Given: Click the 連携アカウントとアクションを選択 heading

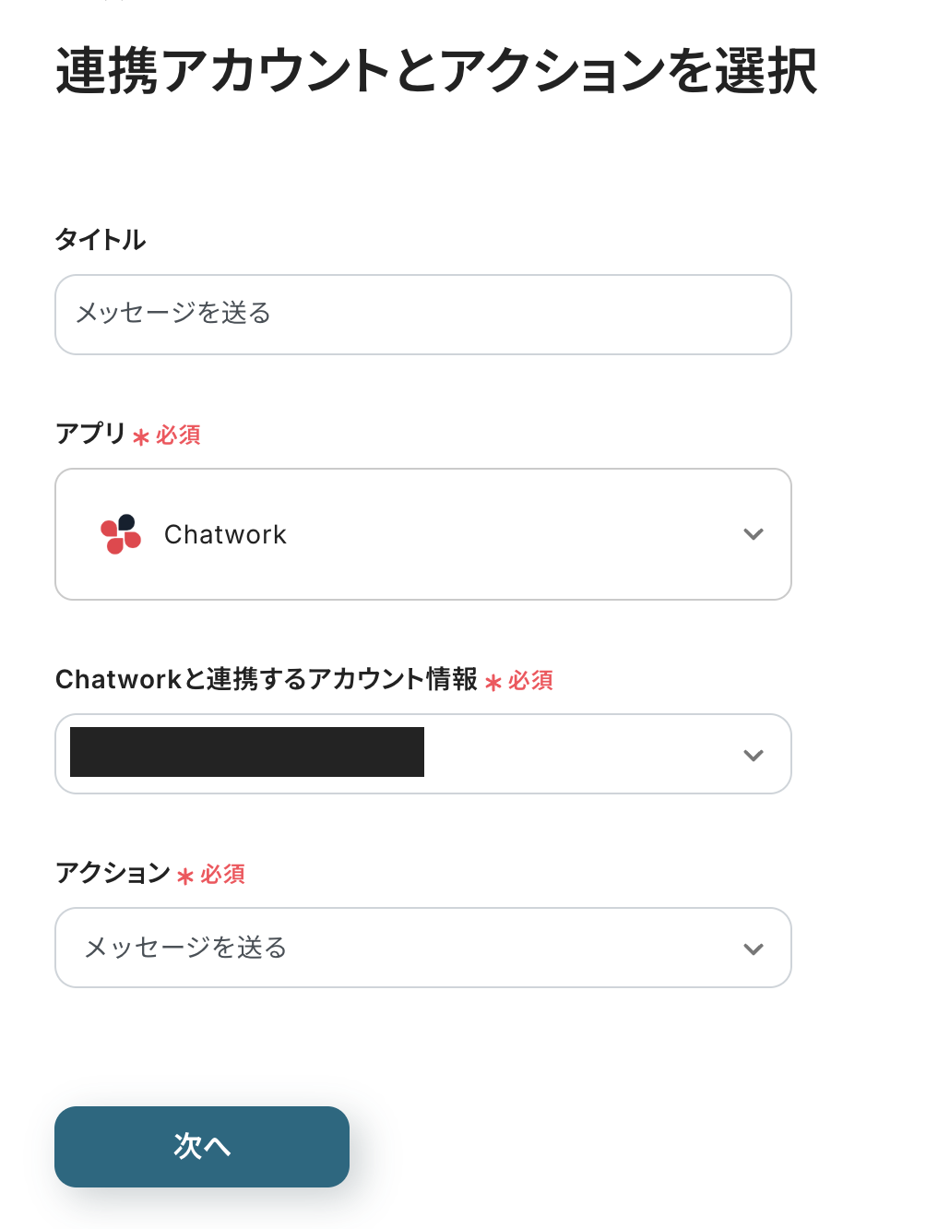Looking at the screenshot, I should coord(436,71).
